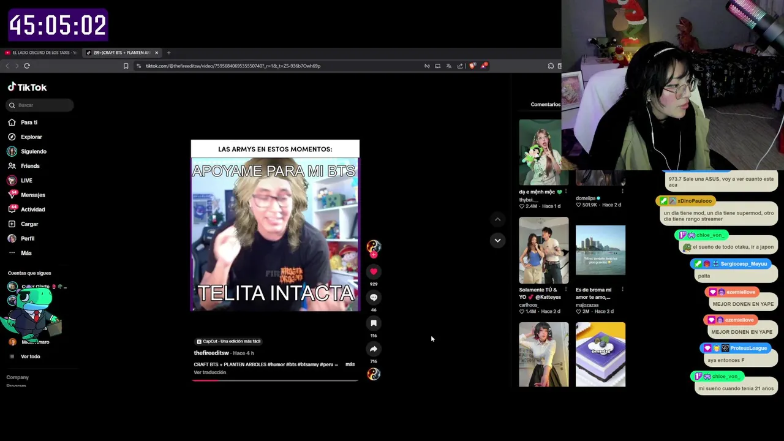Click the Sergiocesp_Mayuu chat username
Image resolution: width=784 pixels, height=441 pixels.
pos(744,263)
